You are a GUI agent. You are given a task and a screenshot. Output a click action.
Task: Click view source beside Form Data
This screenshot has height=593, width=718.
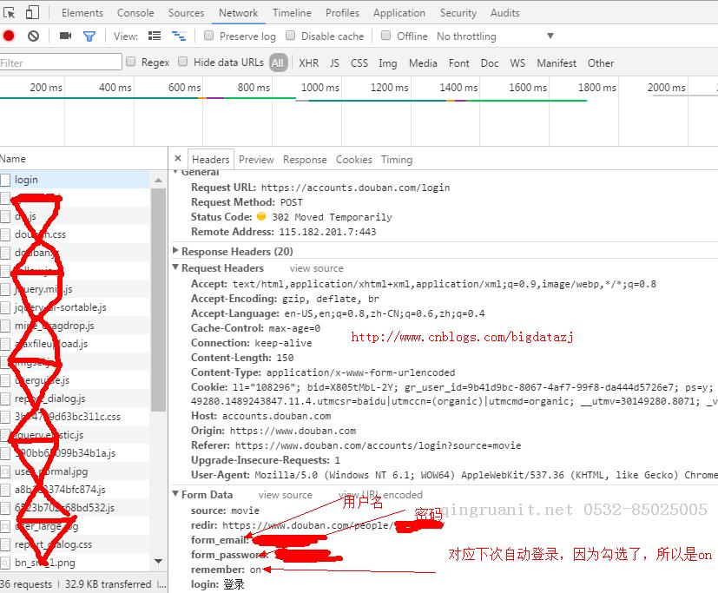286,495
